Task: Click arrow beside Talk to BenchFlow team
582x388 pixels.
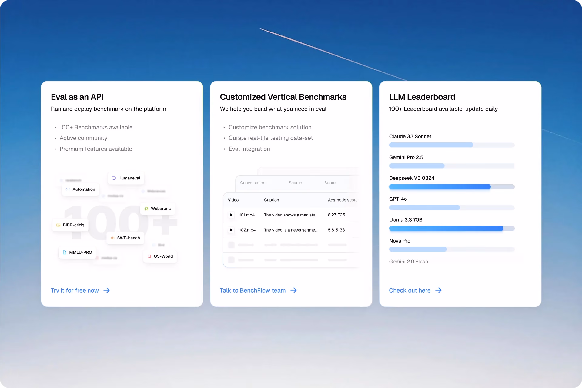Action: click(293, 290)
